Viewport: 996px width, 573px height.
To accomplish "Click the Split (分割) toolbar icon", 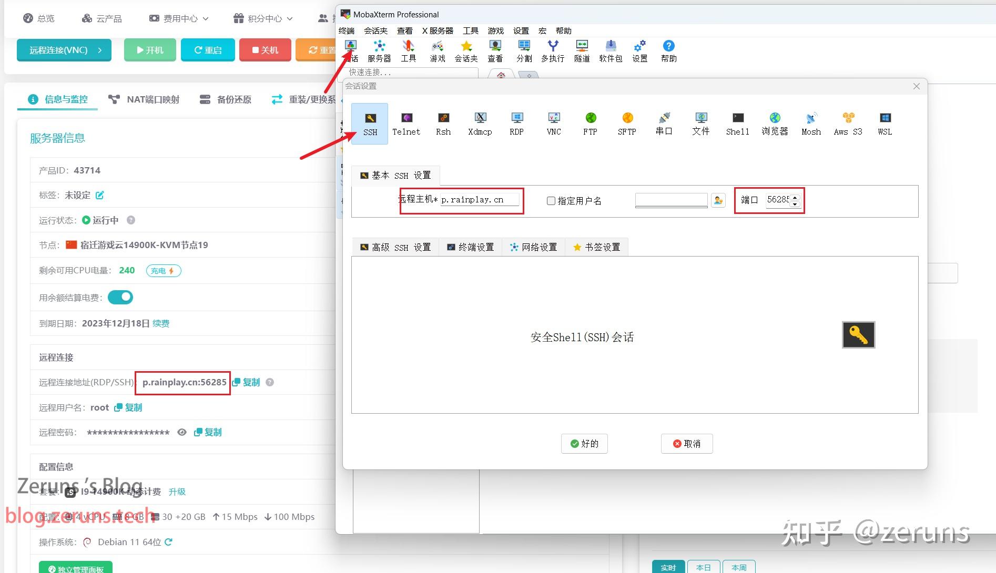I will [x=524, y=52].
